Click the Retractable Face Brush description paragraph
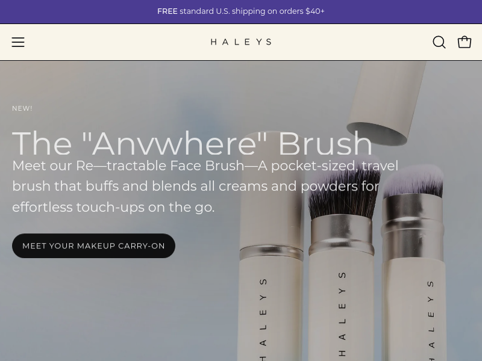This screenshot has width=482, height=361. (205, 187)
